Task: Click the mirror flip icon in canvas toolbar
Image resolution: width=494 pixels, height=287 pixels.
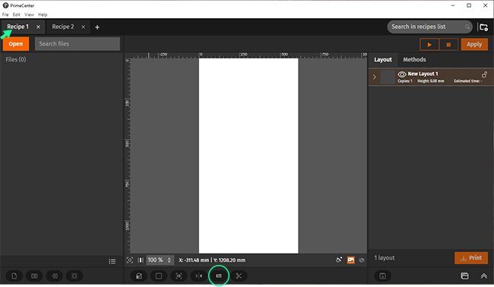Action: point(199,276)
